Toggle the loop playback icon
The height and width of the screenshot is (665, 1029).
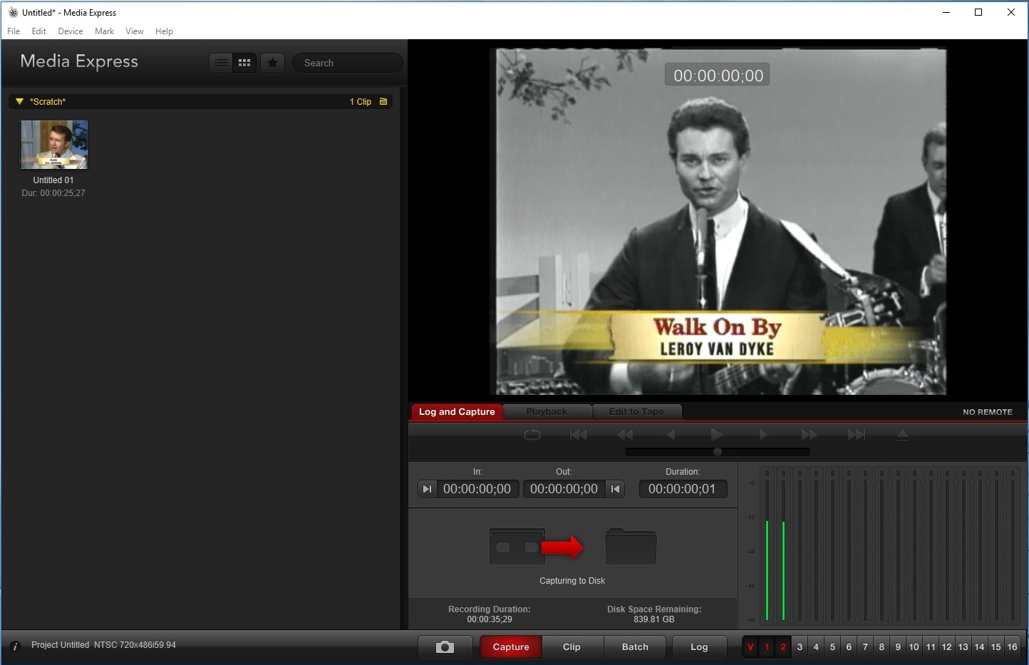(x=532, y=434)
